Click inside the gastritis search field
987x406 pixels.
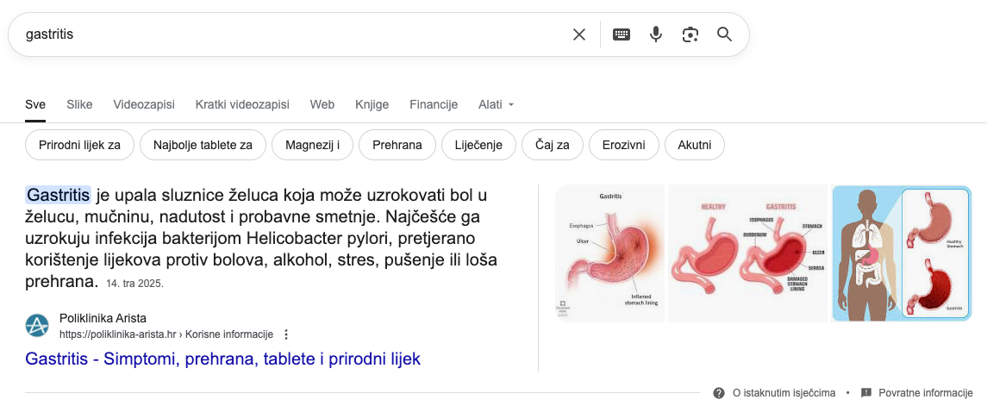(284, 34)
